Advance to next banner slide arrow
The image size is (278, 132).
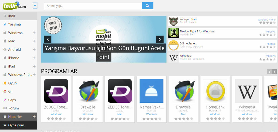click(160, 39)
